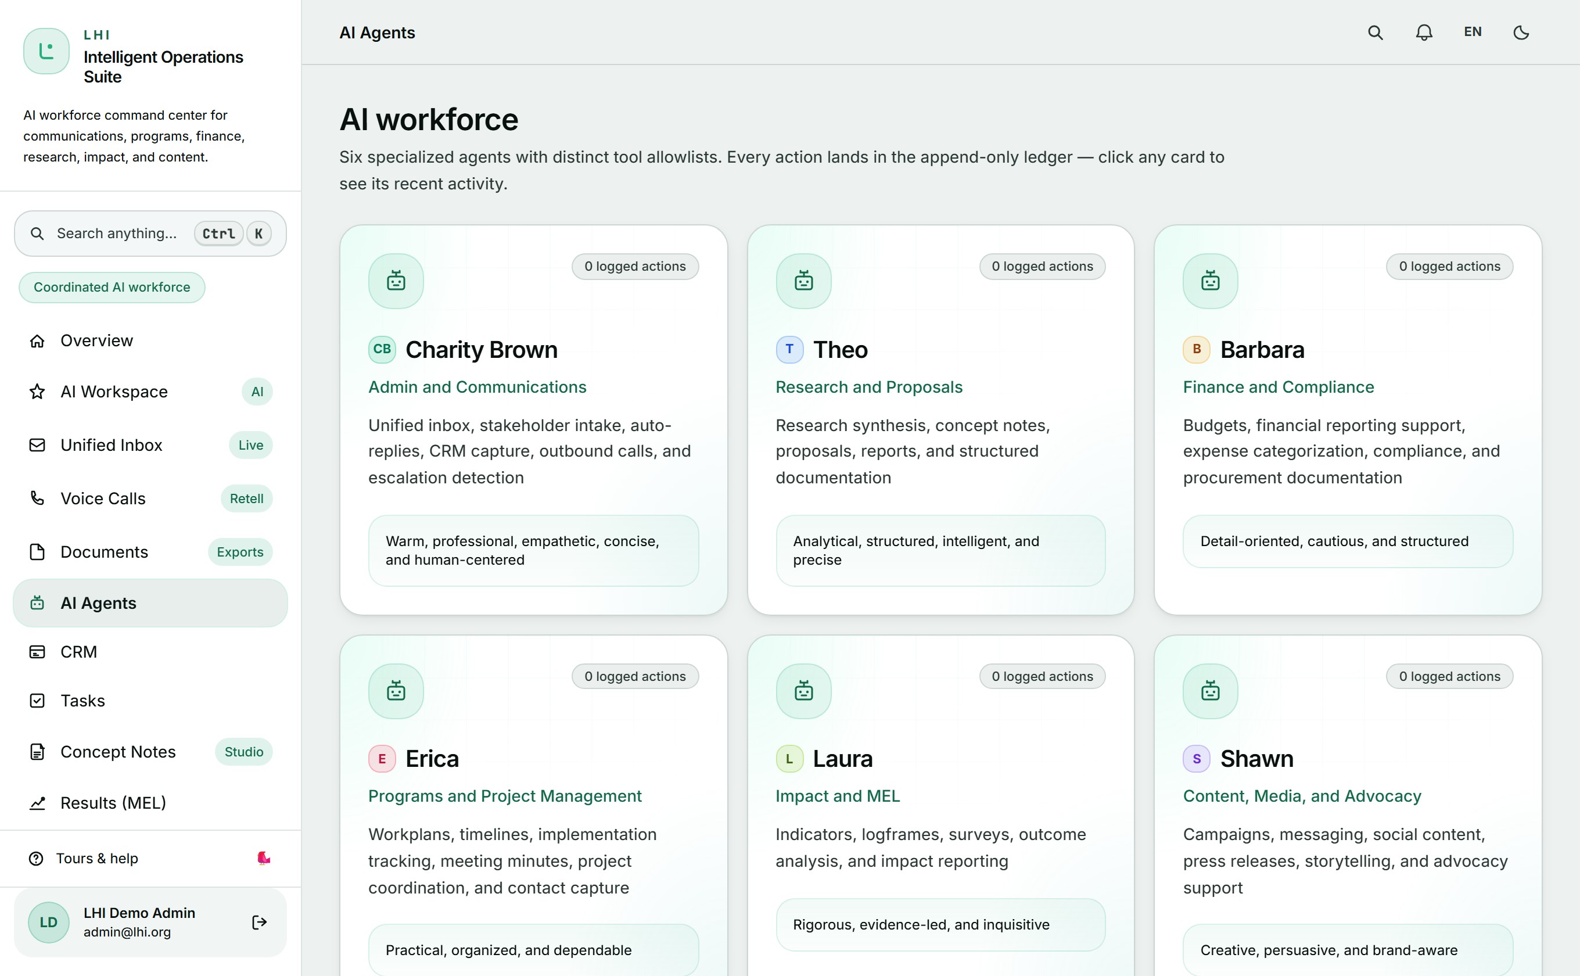Viewport: 1580px width, 976px height.
Task: Focus the Search anything field
Action: (x=150, y=233)
